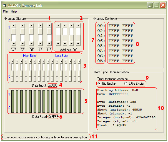Screen dimensions: 168x142
Task: Click the down arrow of the leftmost Low Byte bit
Action: coord(48,79)
